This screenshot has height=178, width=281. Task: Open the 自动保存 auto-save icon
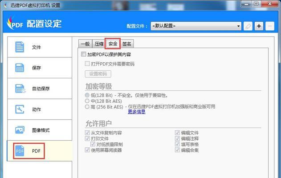[20, 89]
